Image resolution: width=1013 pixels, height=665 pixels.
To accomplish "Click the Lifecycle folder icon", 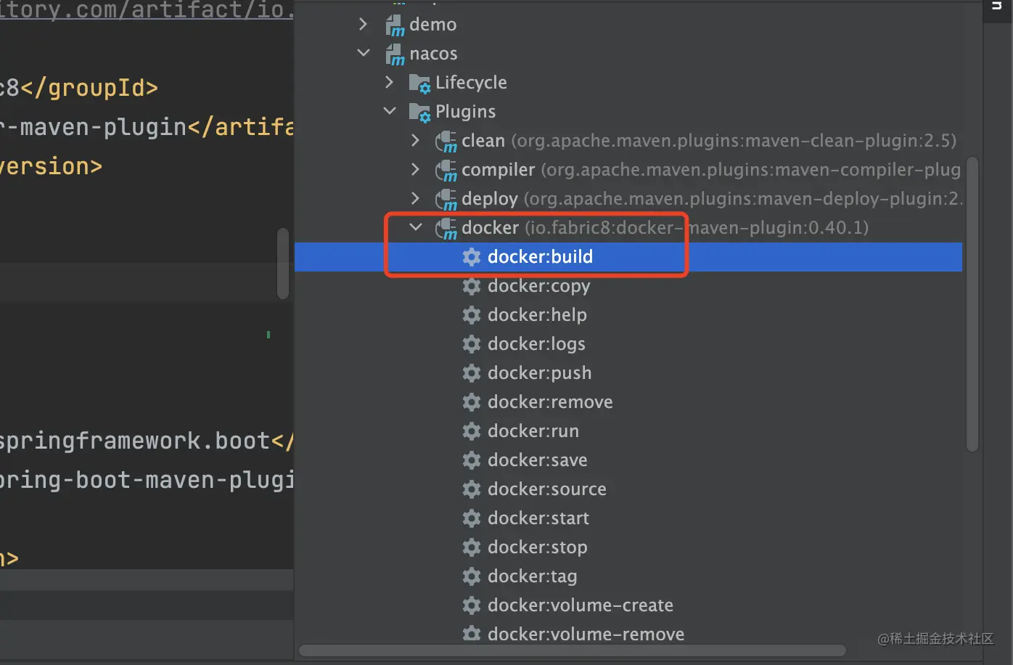I will point(419,83).
